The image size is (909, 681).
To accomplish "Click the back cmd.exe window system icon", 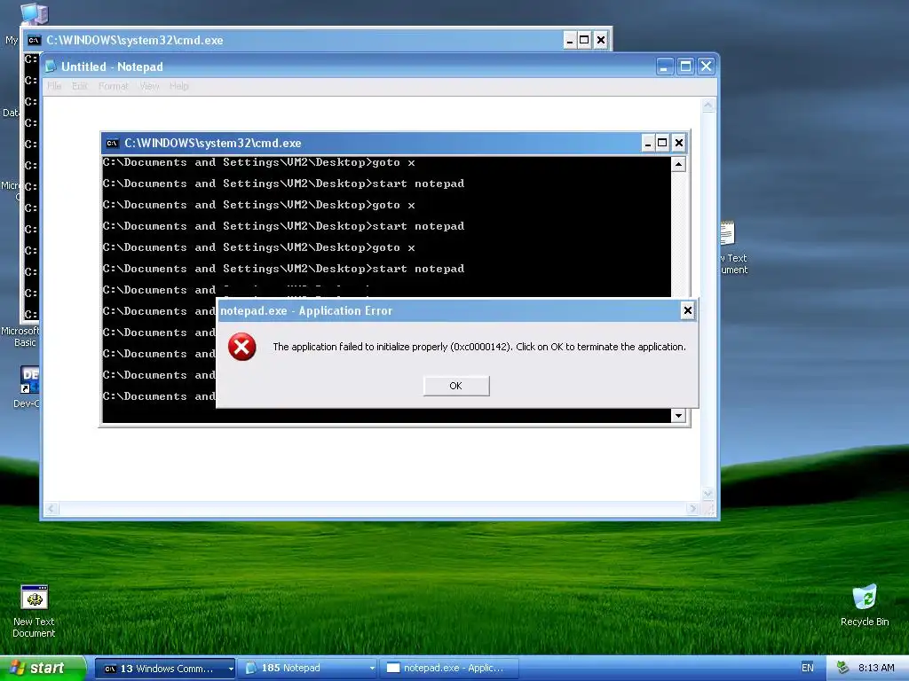I will (35, 40).
